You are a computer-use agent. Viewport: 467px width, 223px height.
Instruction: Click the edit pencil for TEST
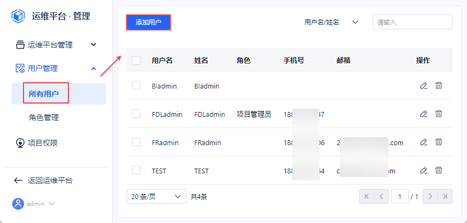click(424, 170)
